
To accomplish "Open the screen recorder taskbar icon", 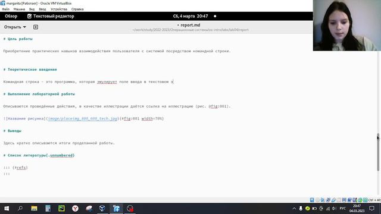I will point(130,209).
